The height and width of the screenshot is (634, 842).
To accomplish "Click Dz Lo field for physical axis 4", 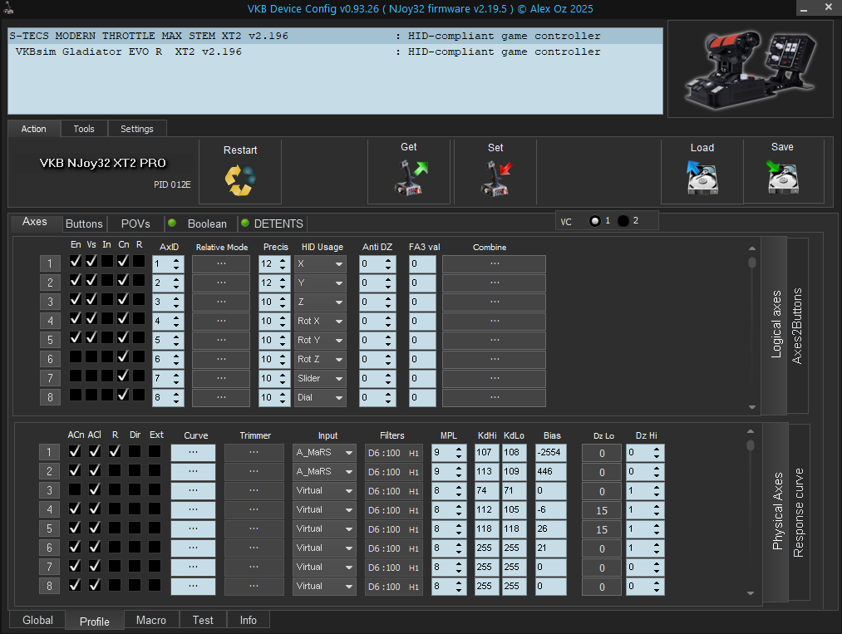I will coord(602,510).
